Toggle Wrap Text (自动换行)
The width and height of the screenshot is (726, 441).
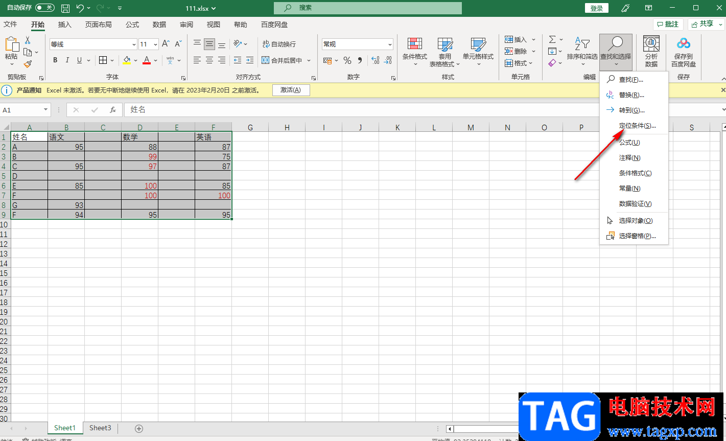pyautogui.click(x=279, y=44)
